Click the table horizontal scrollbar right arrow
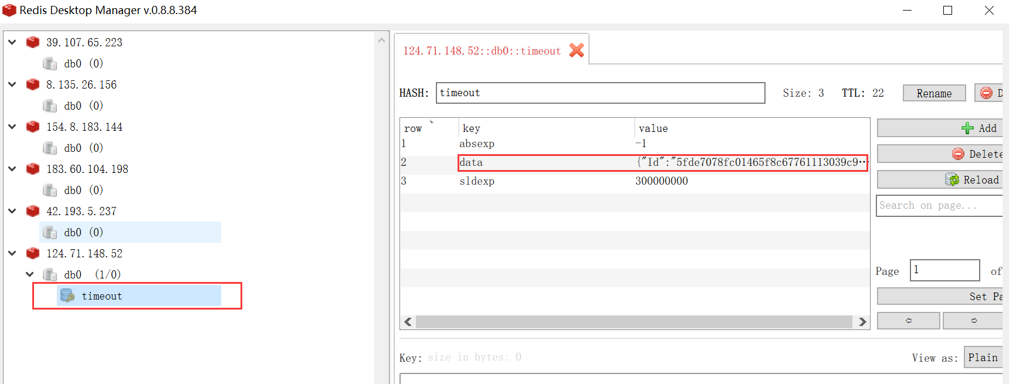 (x=862, y=322)
